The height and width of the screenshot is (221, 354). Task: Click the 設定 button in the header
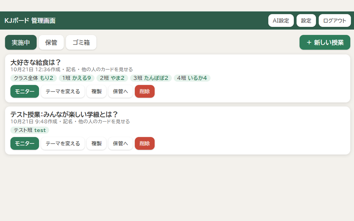pos(306,21)
